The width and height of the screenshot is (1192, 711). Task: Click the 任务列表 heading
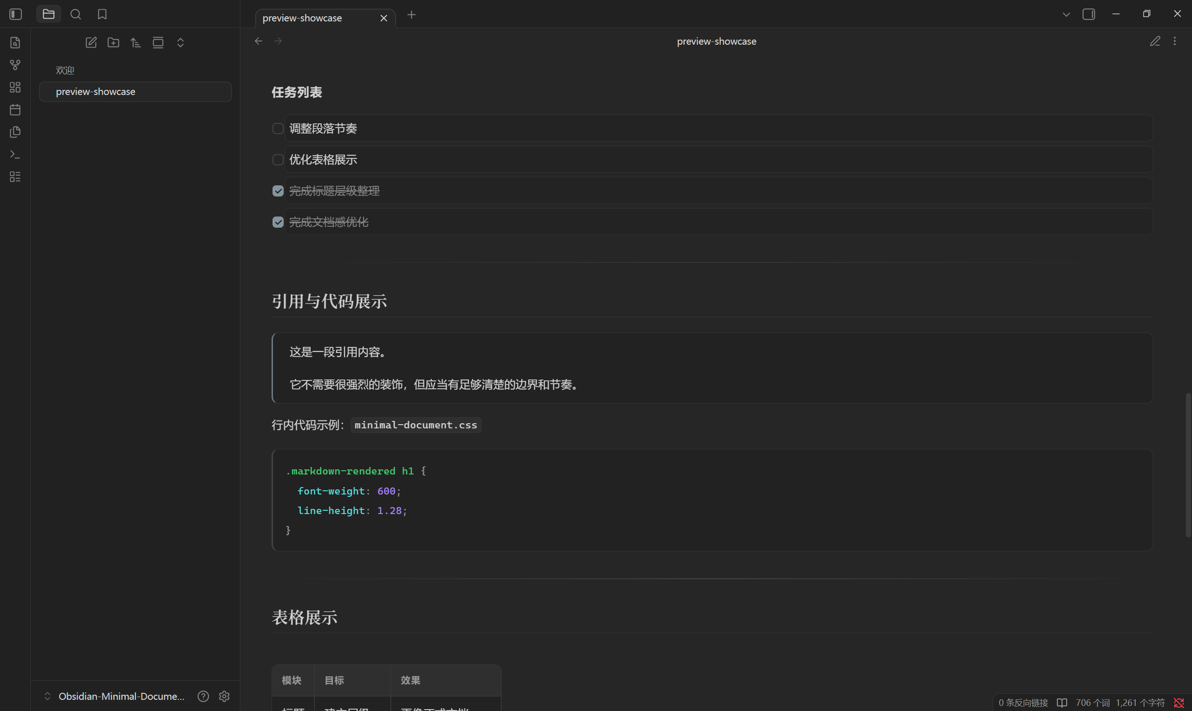pos(297,92)
